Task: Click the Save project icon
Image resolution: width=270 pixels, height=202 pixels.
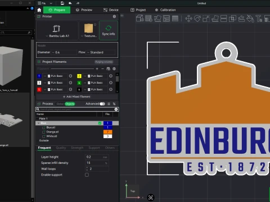Action: pos(62,3)
